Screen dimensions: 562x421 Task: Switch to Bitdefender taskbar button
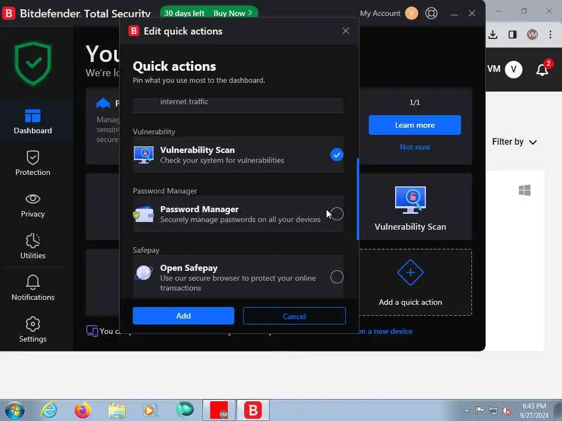(252, 410)
